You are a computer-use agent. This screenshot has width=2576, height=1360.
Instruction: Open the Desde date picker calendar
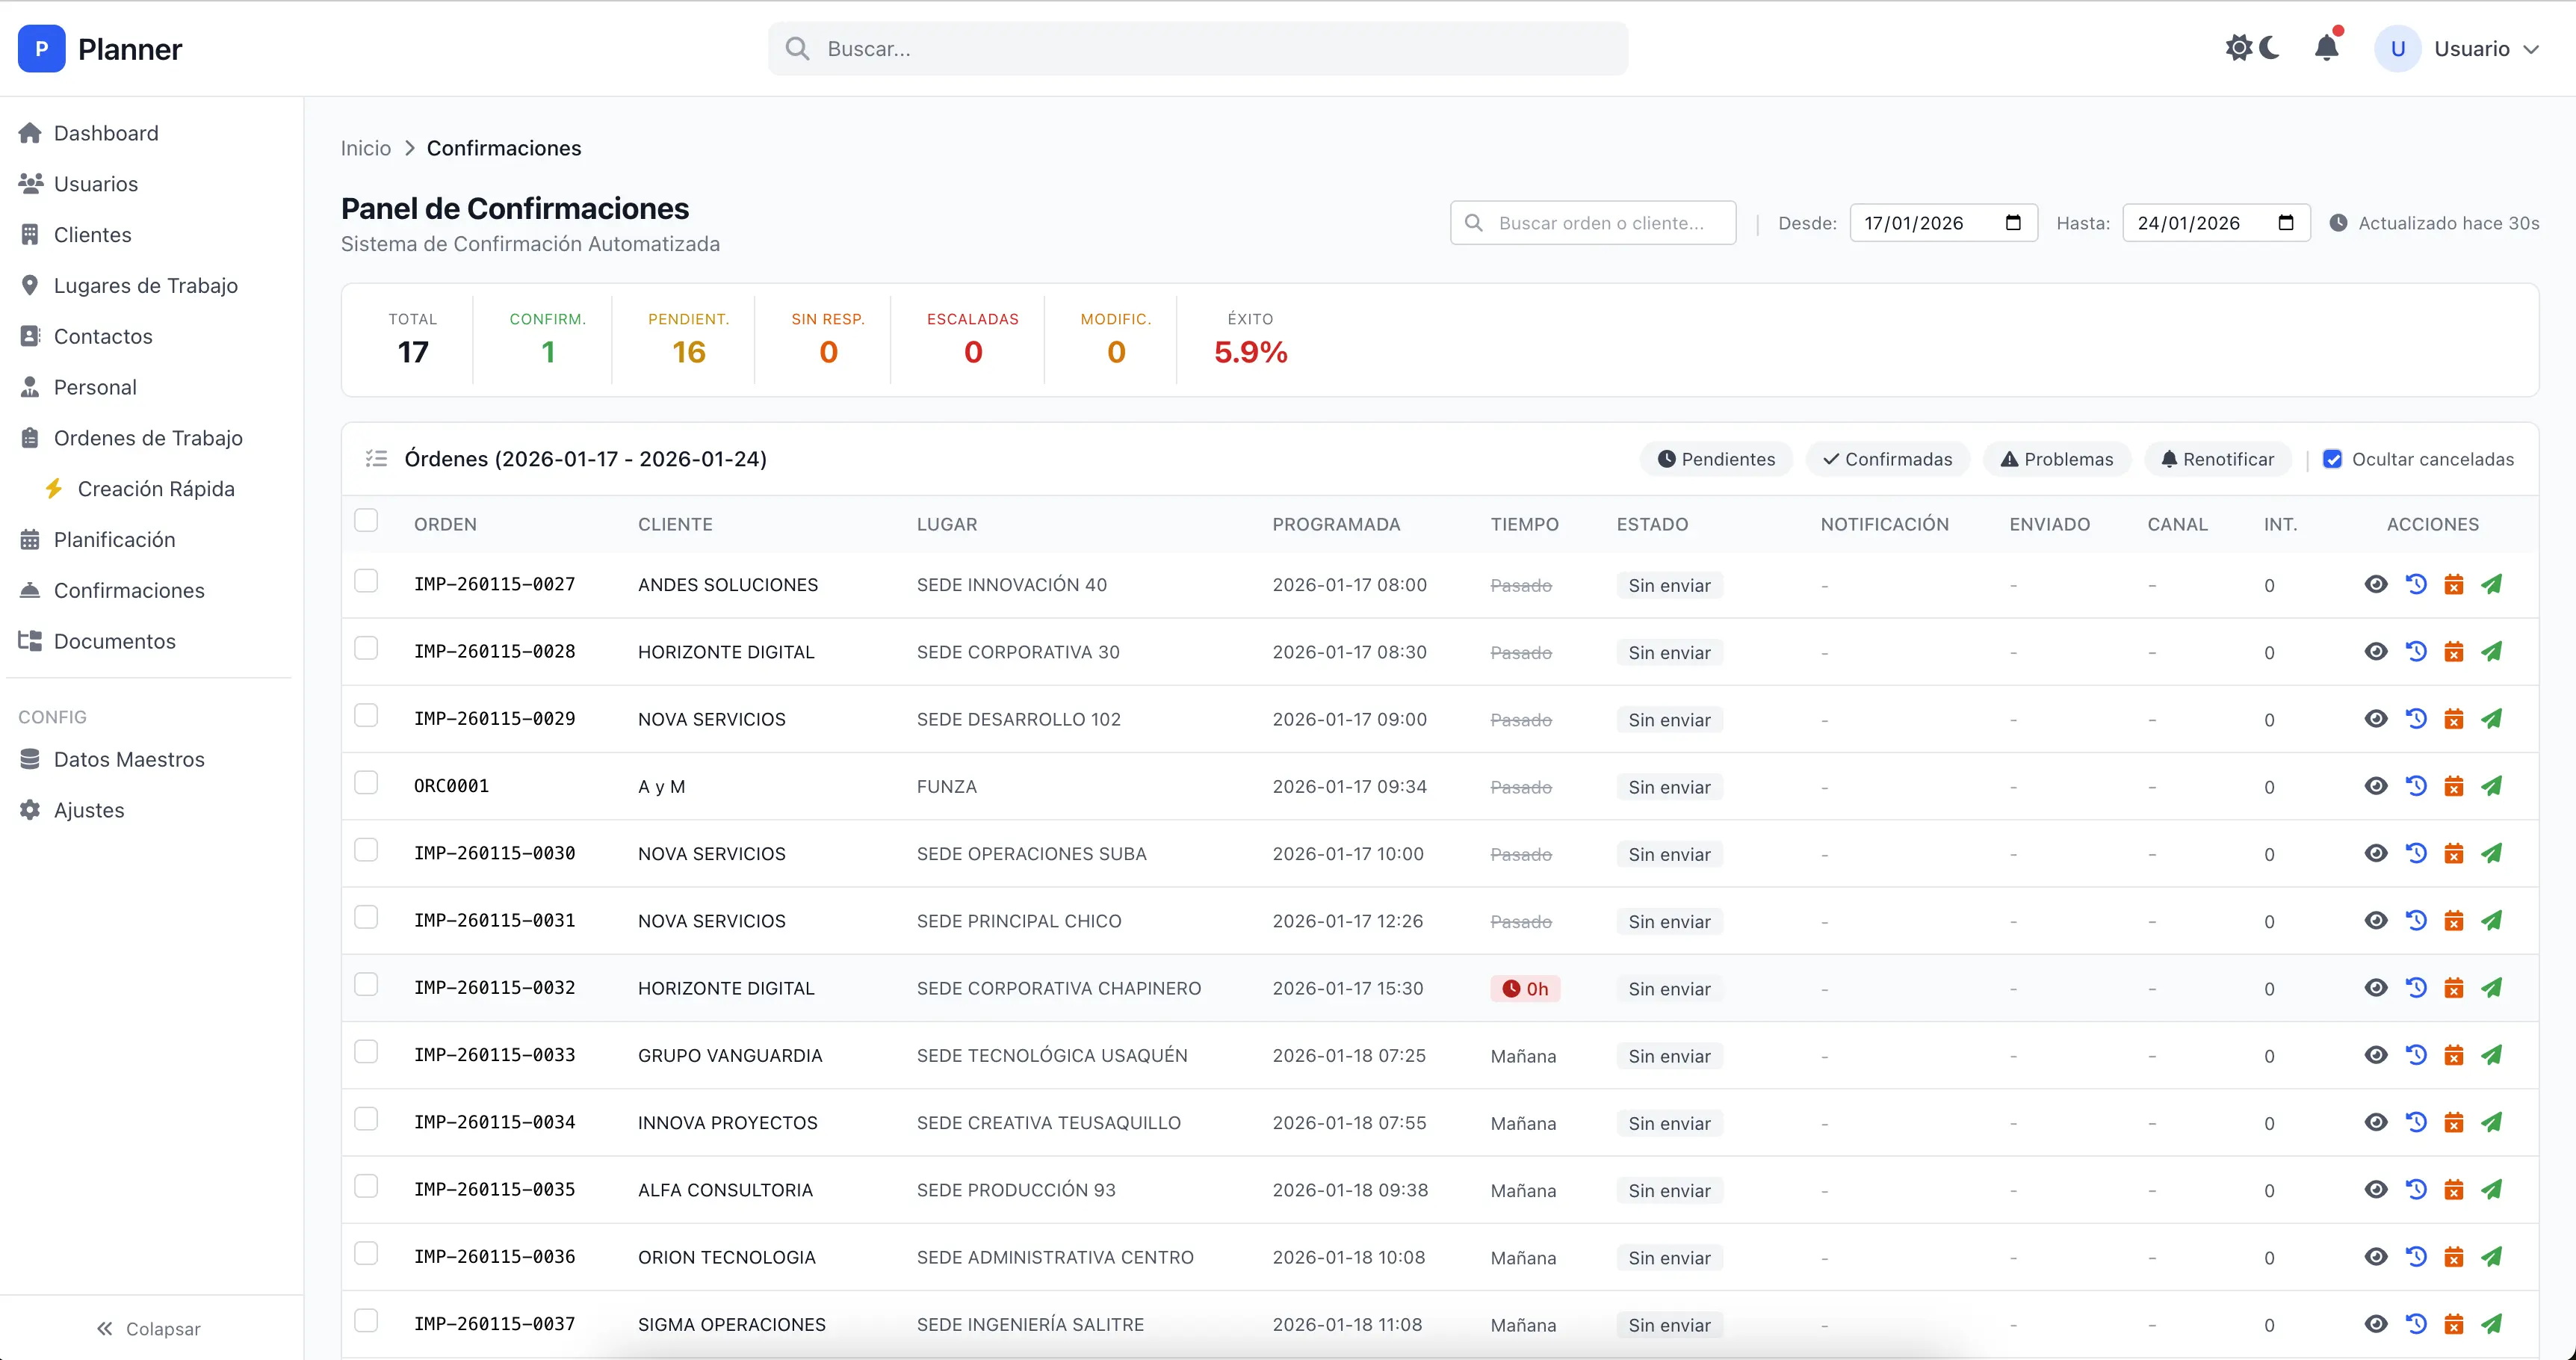tap(2013, 223)
